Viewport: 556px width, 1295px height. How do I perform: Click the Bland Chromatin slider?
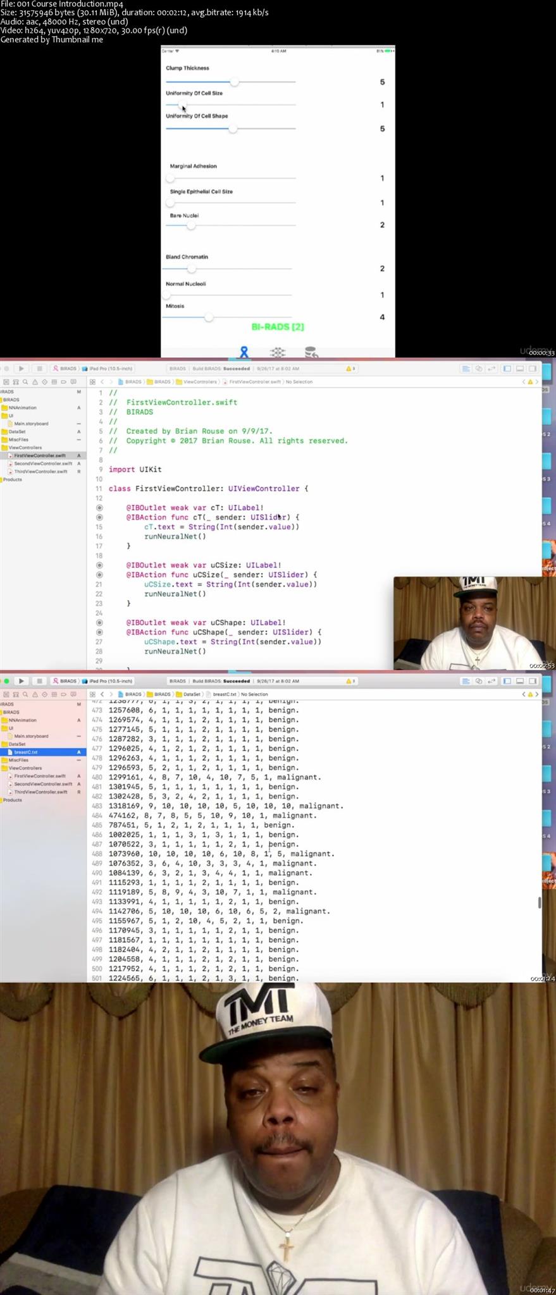[227, 269]
